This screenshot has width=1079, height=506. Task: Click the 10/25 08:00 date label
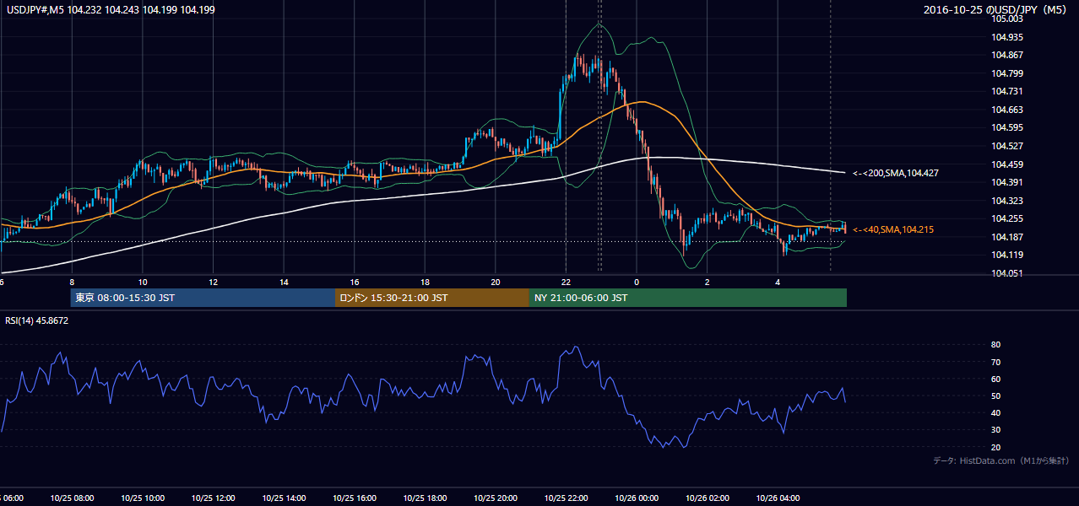(73, 498)
